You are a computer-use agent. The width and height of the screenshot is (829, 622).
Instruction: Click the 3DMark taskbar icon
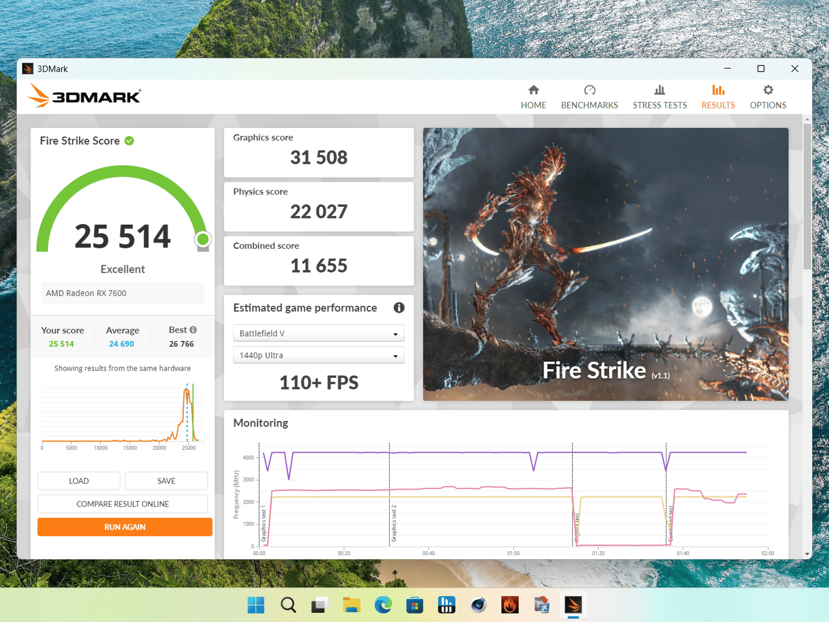[x=573, y=605]
